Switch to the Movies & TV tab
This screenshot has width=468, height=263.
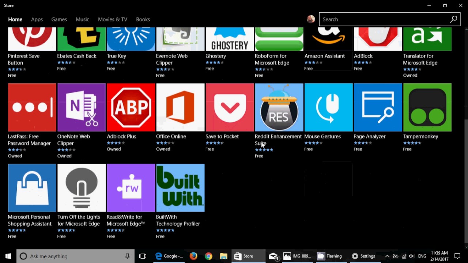tap(113, 19)
